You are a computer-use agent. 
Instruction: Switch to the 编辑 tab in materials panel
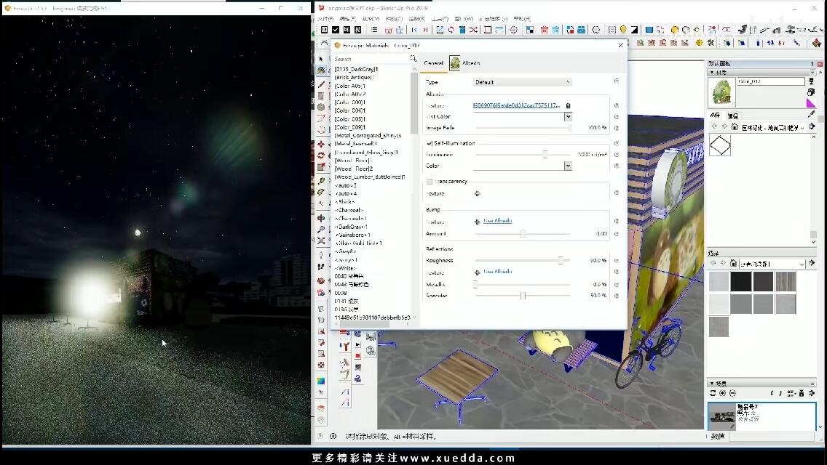(x=732, y=116)
